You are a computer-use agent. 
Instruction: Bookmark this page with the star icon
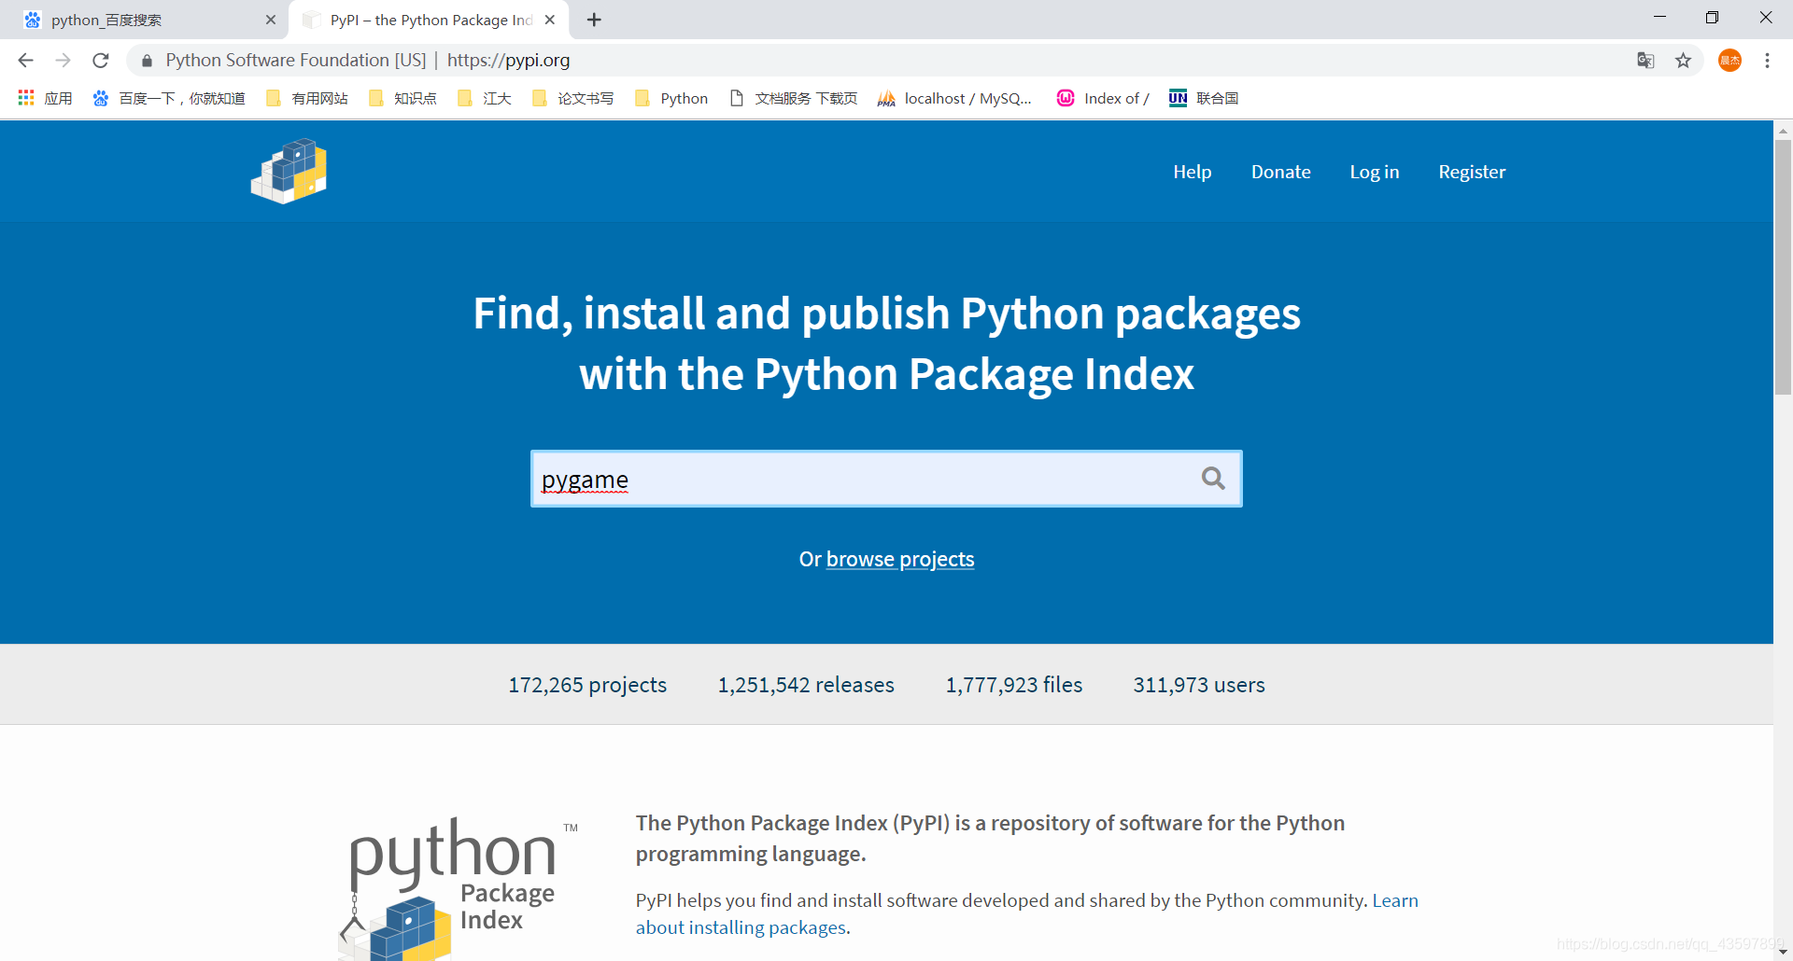point(1683,61)
